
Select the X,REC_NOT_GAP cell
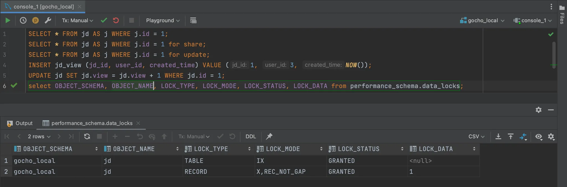pos(281,172)
